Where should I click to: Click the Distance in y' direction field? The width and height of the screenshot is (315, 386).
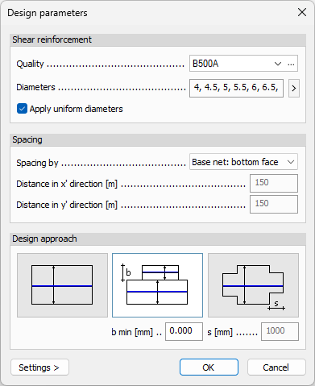[x=274, y=204]
